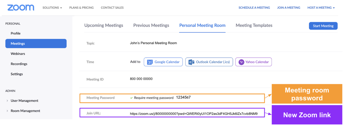The width and height of the screenshot is (347, 130).
Task: Click Schedule a Meeting link
Action: click(254, 8)
